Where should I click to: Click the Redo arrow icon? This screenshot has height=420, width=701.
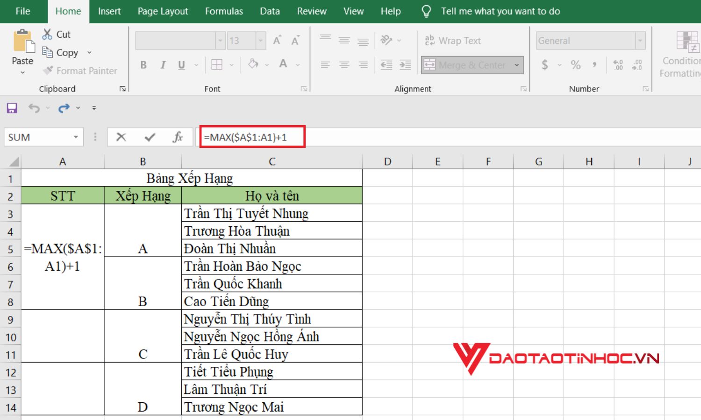[x=64, y=108]
